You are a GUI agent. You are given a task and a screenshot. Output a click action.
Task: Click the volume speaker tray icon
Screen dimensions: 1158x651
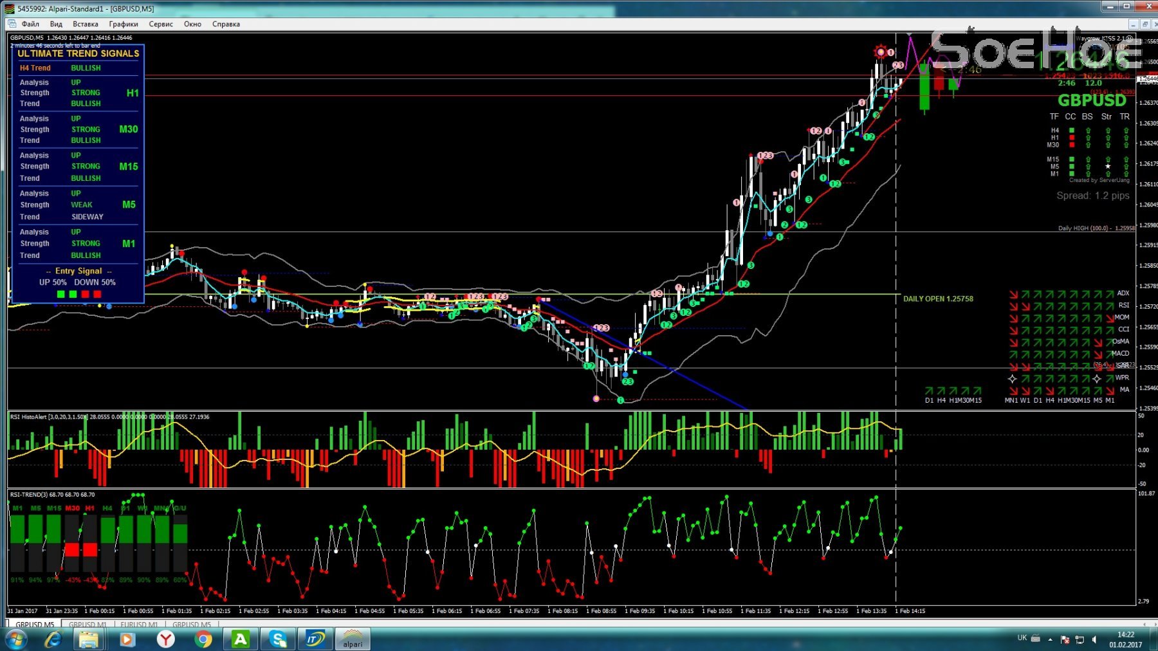click(1094, 639)
